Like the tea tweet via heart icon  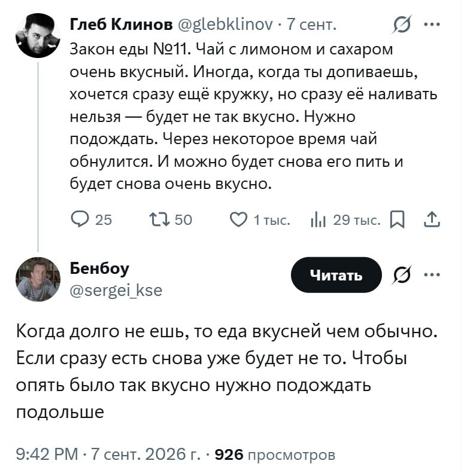pyautogui.click(x=238, y=219)
